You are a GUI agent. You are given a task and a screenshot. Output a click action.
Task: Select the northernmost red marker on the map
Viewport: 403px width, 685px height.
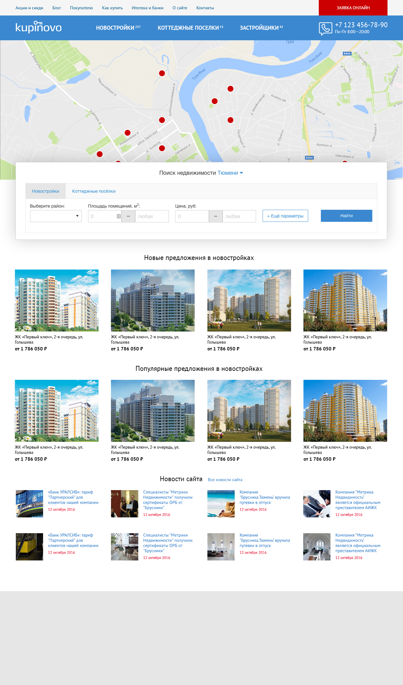click(x=162, y=73)
